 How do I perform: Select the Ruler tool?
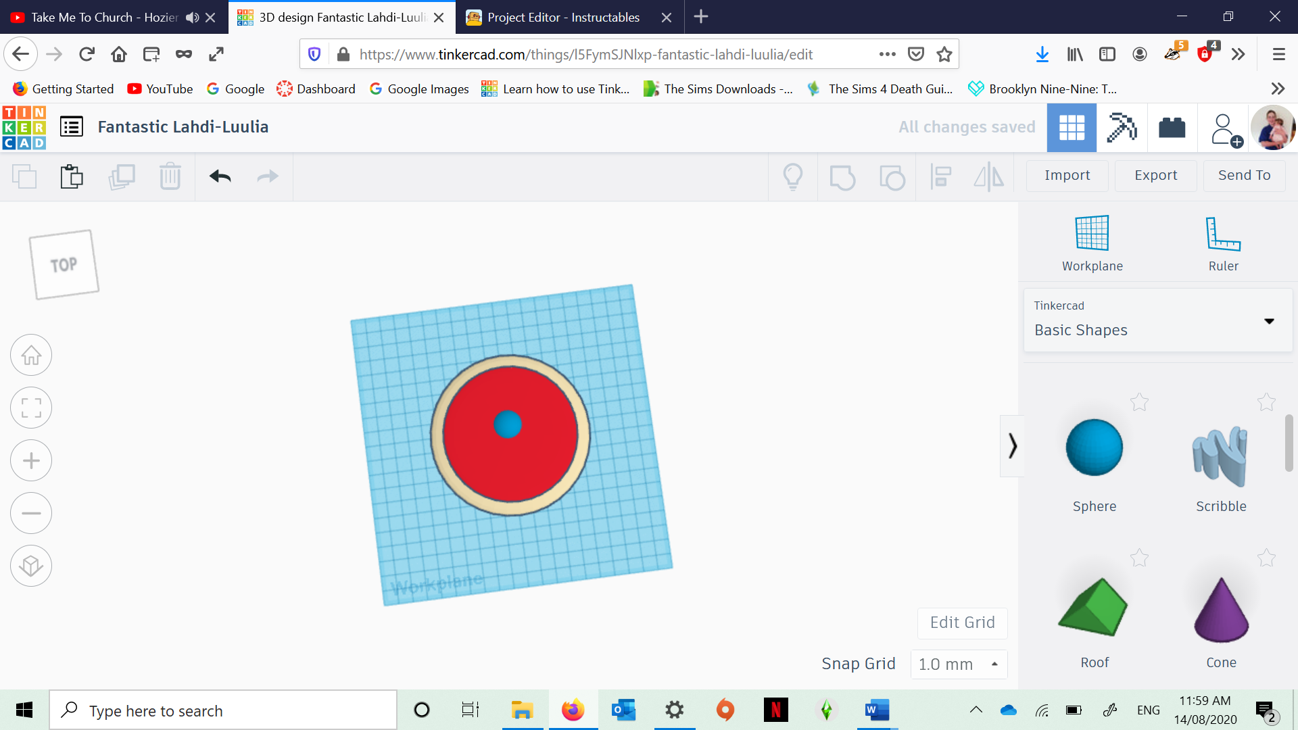[x=1224, y=243]
